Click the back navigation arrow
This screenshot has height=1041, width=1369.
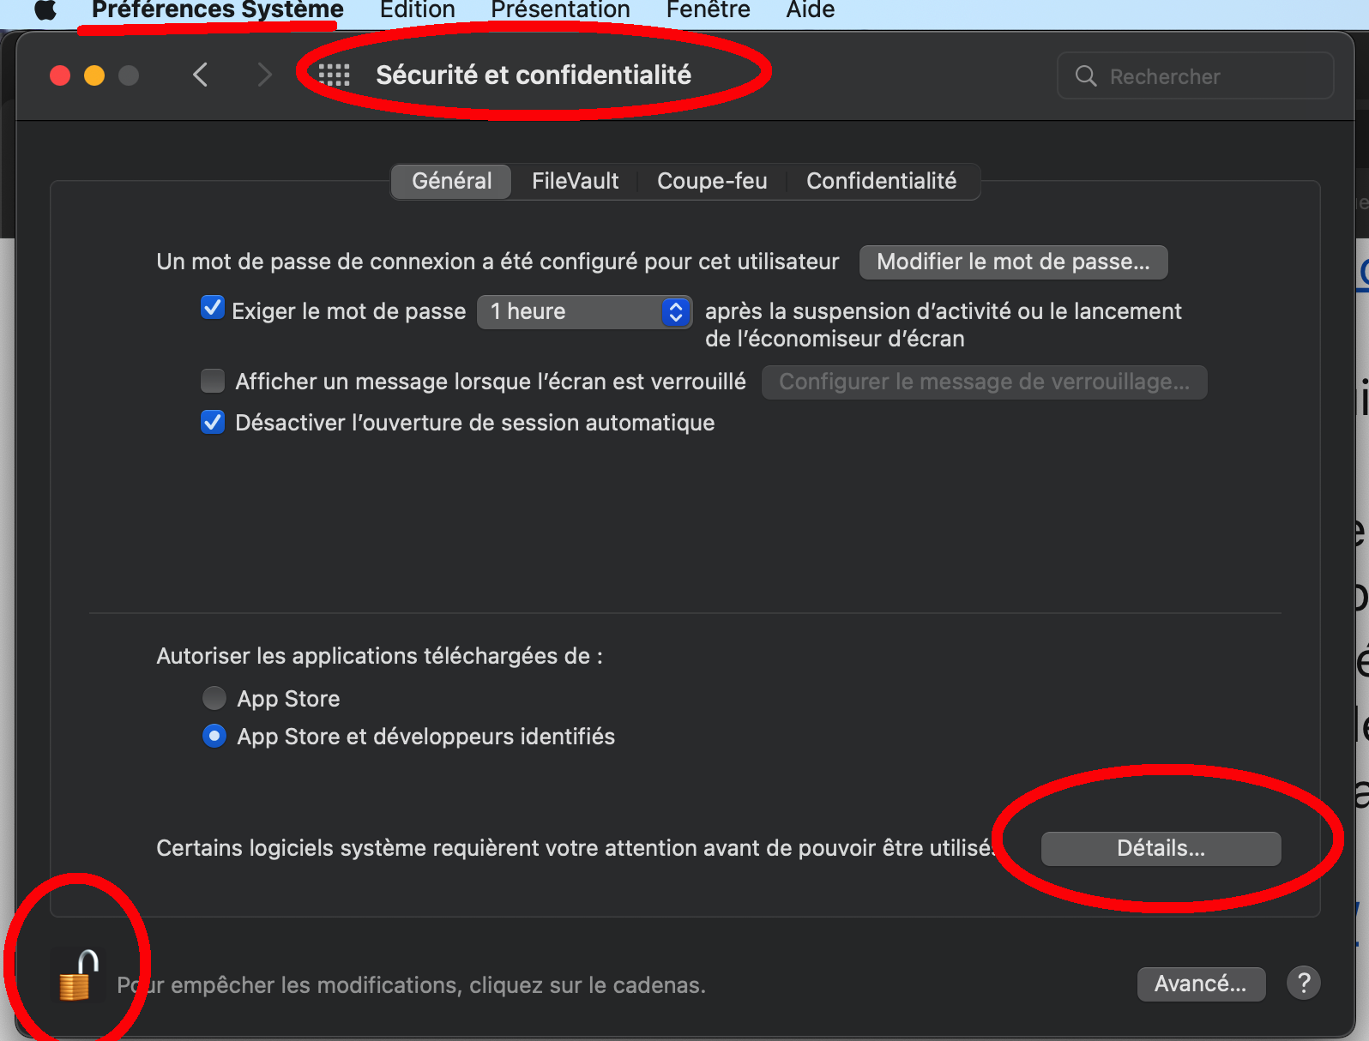coord(201,75)
